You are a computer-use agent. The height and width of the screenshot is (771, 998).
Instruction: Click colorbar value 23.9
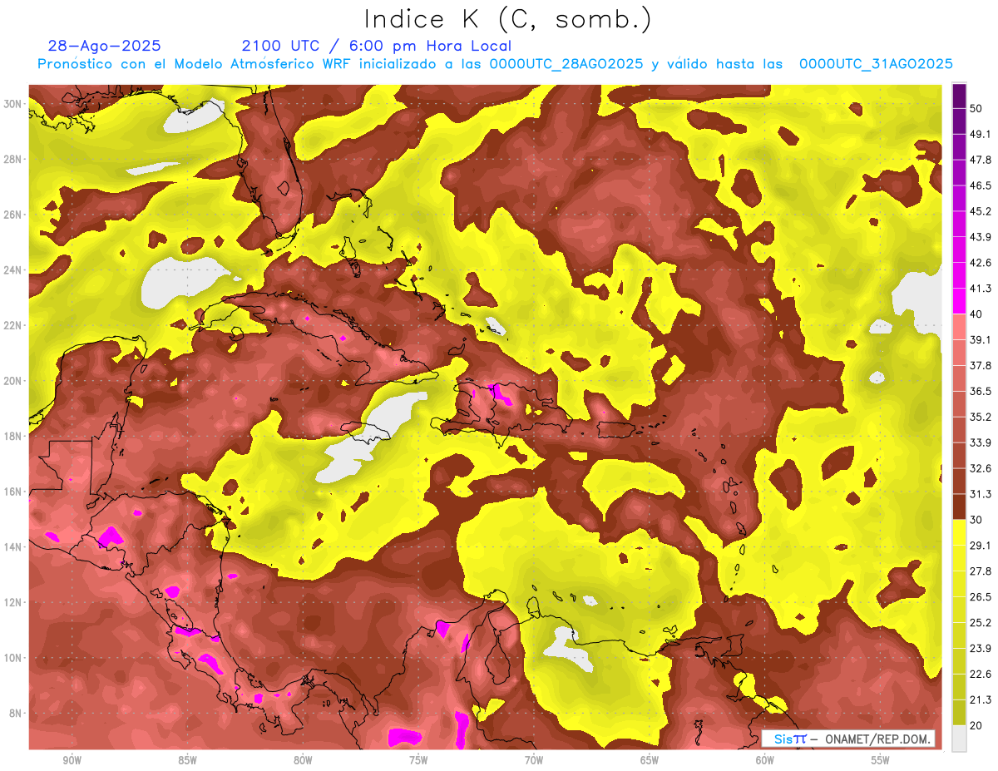click(980, 648)
